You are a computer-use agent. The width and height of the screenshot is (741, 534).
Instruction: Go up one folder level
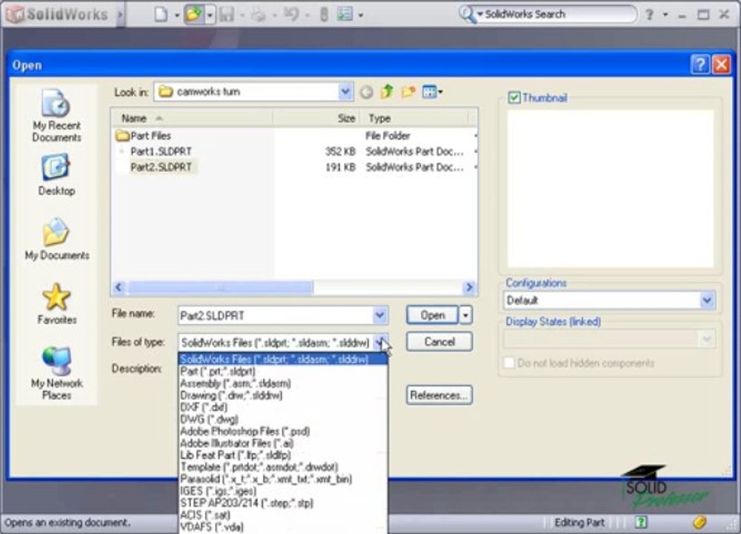click(x=387, y=91)
